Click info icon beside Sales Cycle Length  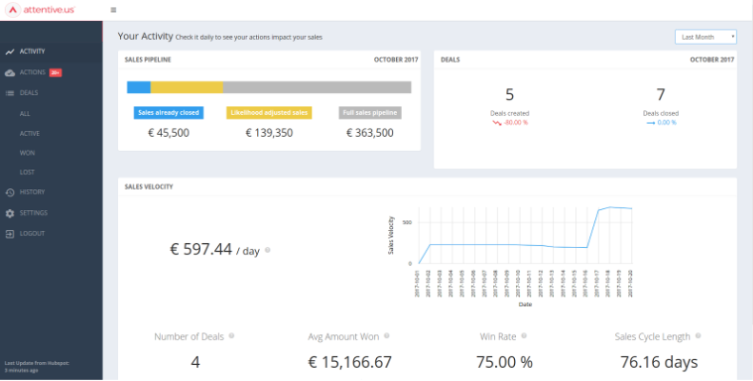698,336
